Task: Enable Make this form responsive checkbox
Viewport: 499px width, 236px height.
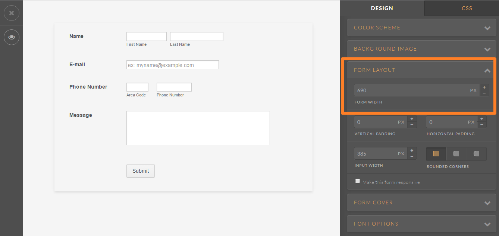Action: coord(358,181)
